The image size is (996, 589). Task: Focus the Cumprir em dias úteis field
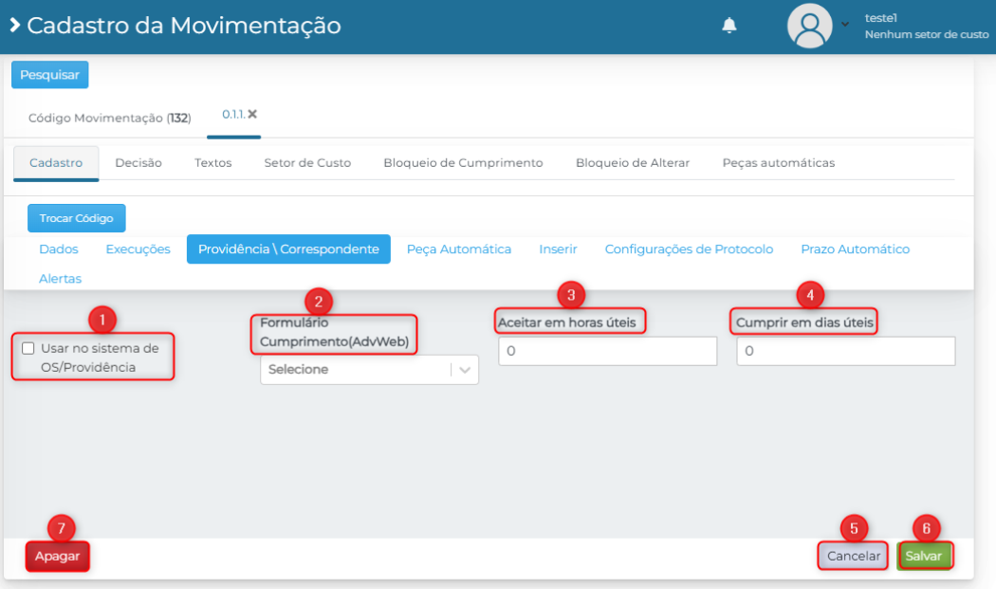845,351
